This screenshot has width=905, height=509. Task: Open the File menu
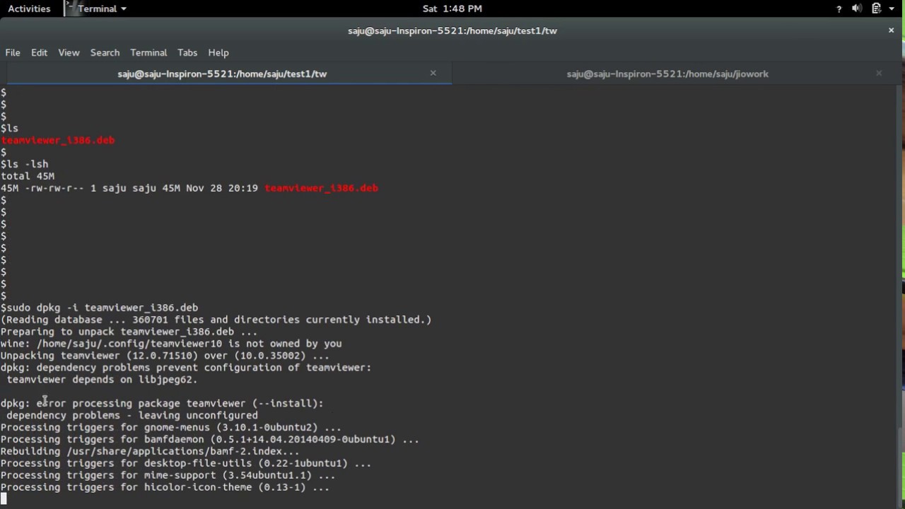pos(13,52)
